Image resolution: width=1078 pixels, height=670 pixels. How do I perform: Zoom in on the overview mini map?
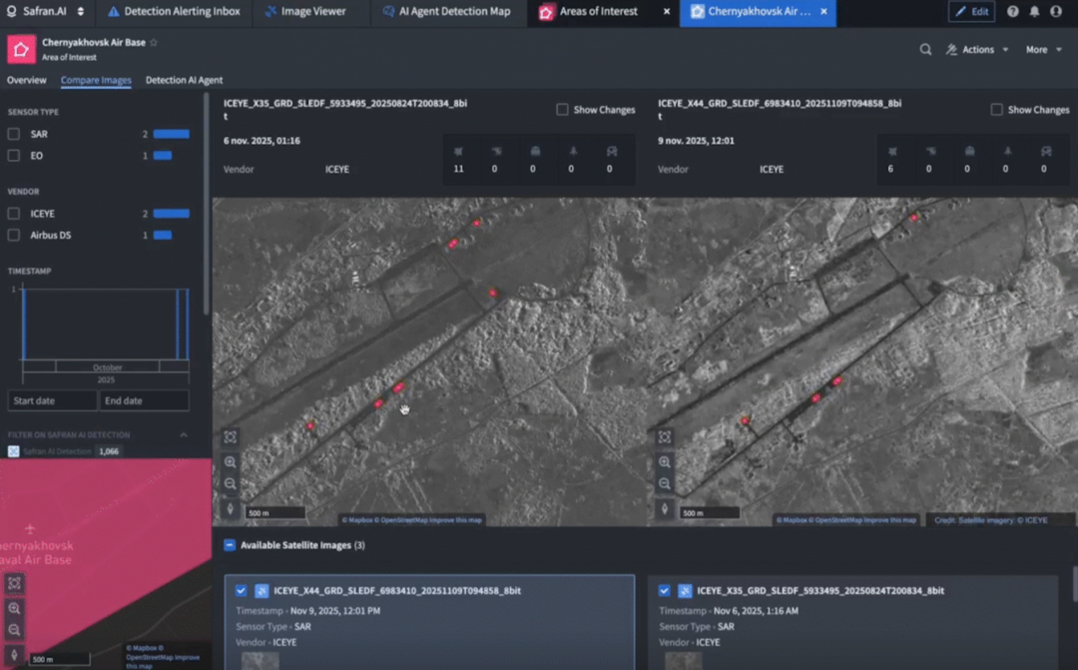(x=14, y=609)
